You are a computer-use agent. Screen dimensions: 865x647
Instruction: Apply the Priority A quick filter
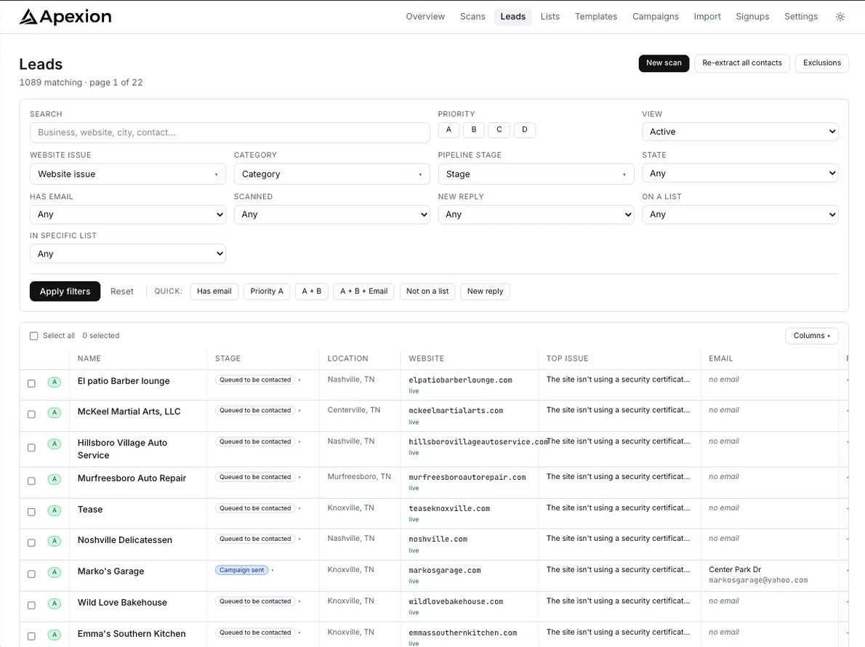267,292
